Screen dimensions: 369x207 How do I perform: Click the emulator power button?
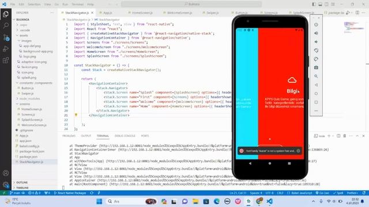click(x=316, y=25)
